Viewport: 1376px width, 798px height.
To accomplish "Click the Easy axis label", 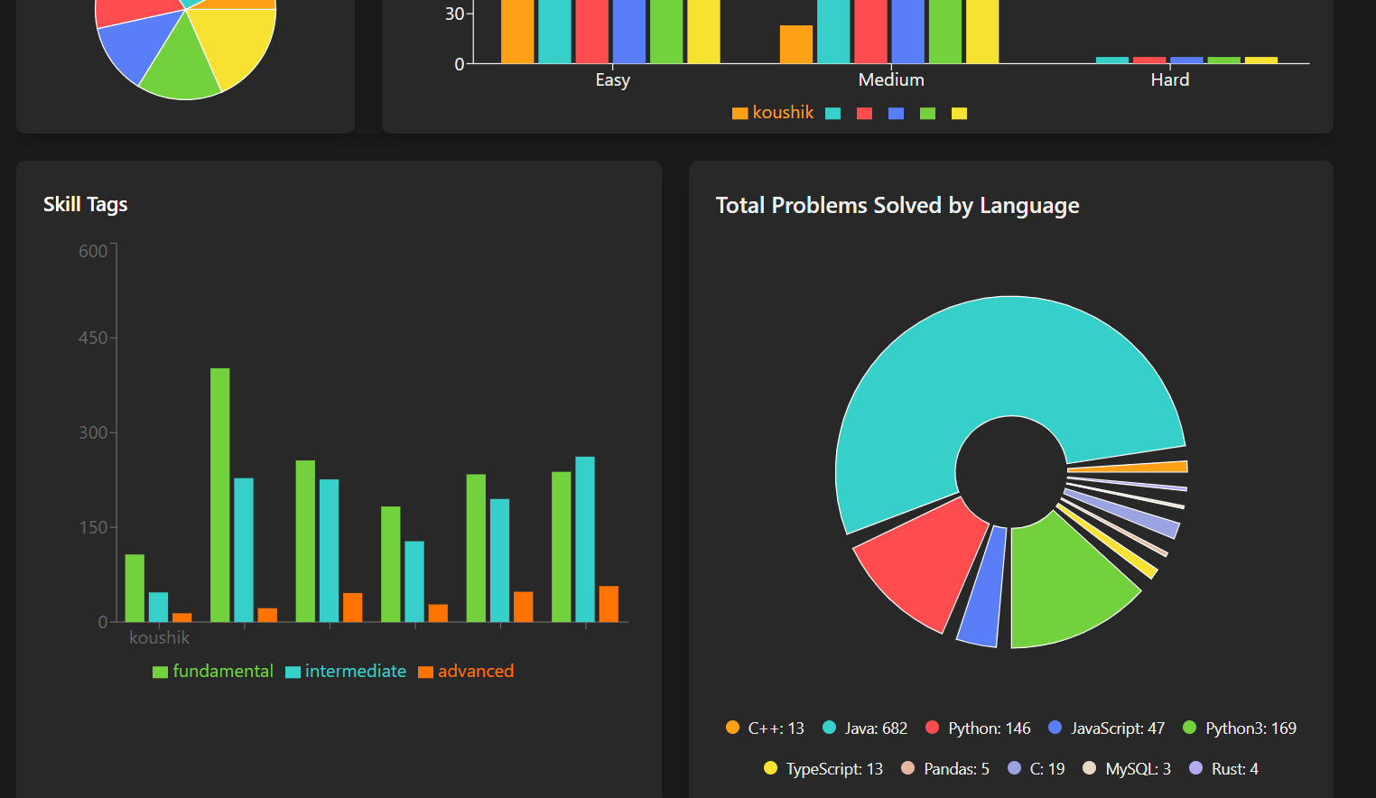I will (613, 80).
